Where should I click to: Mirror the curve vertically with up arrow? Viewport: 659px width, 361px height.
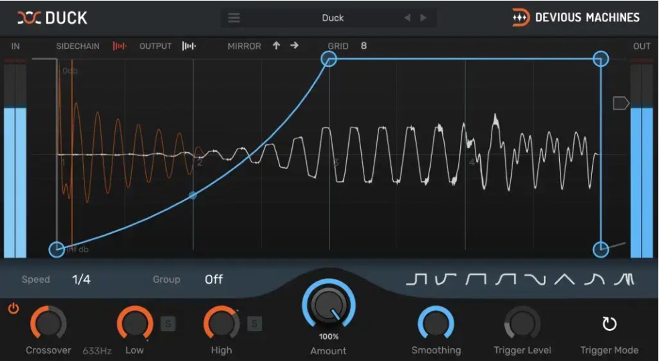[276, 46]
